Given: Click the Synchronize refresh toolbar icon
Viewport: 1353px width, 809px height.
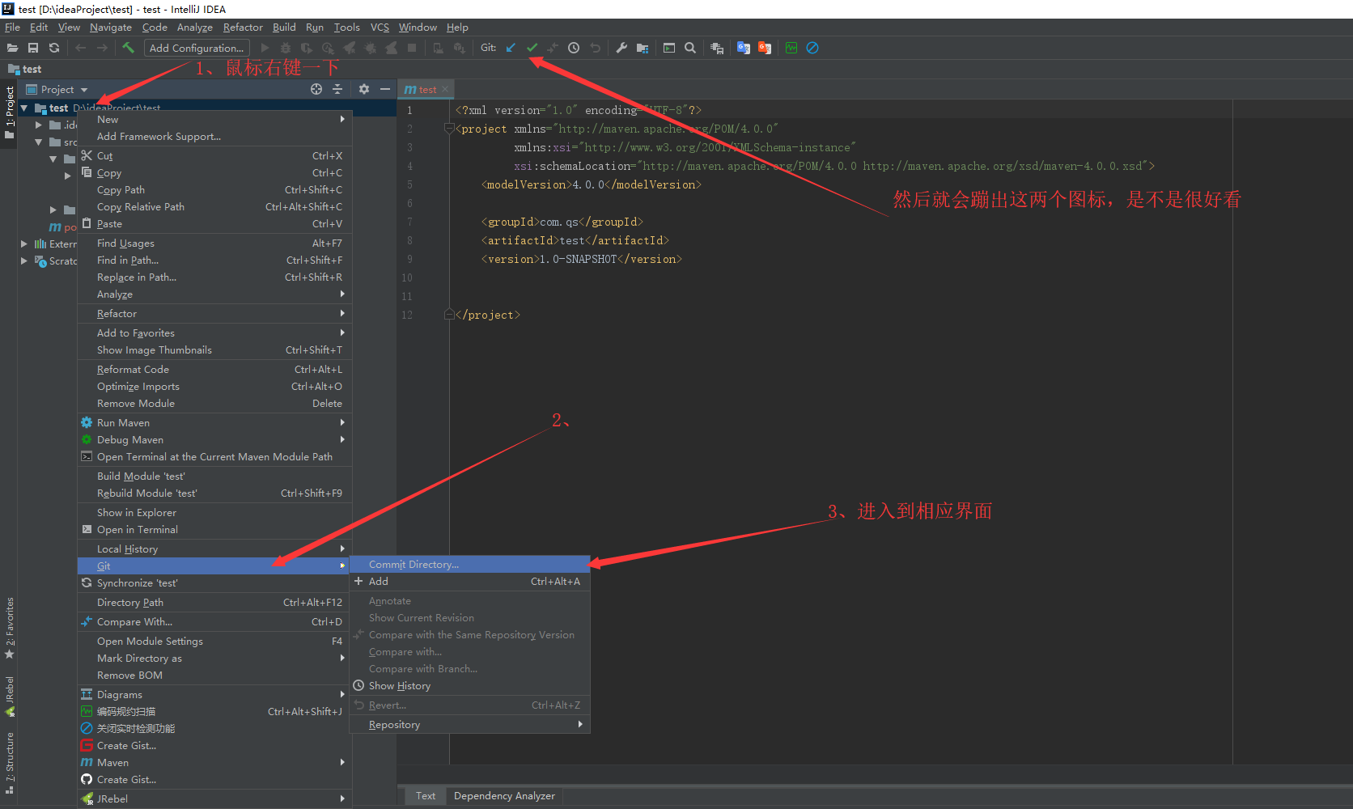Looking at the screenshot, I should 54,48.
